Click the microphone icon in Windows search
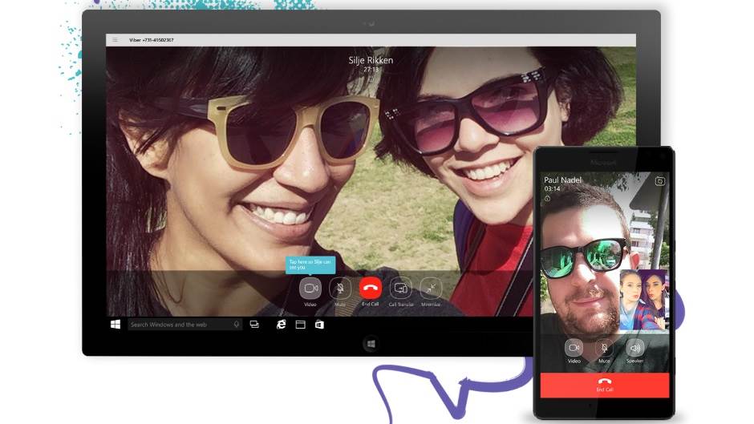The image size is (754, 424). coord(237,325)
